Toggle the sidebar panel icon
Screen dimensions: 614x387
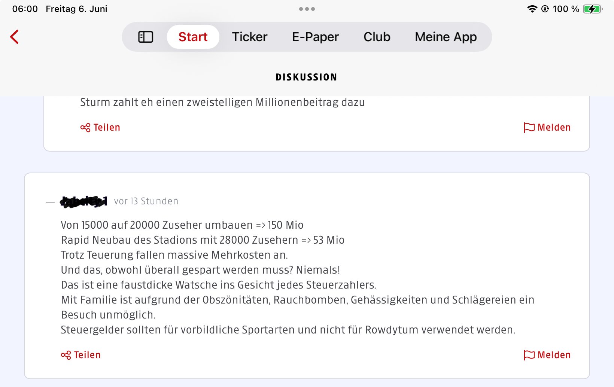point(146,37)
